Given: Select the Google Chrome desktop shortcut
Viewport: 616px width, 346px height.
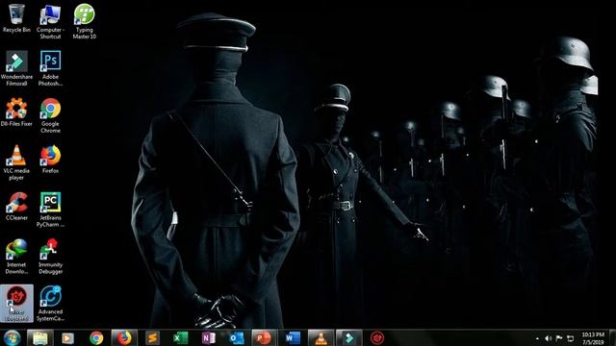Looking at the screenshot, I should [x=50, y=115].
